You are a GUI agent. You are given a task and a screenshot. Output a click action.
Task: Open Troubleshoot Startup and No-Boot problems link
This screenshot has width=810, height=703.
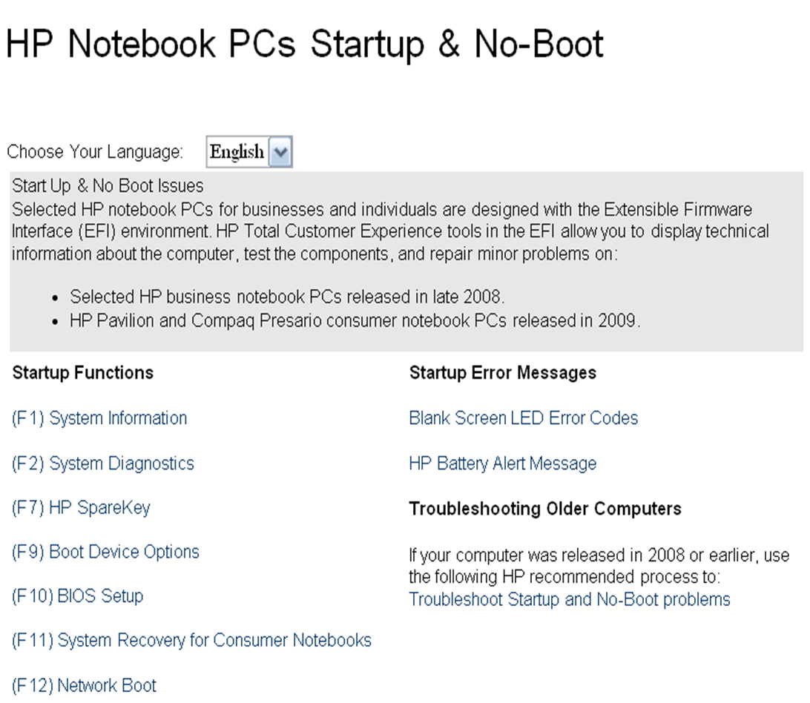(x=570, y=599)
